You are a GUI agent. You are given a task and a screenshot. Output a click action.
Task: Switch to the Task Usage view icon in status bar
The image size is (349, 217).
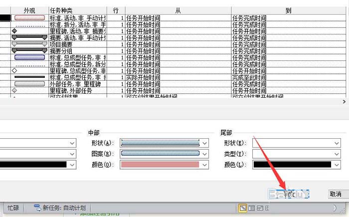click(x=252, y=208)
